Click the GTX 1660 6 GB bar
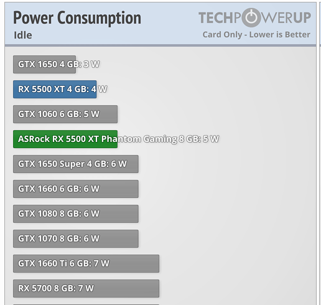This screenshot has width=321, height=305. 76,189
